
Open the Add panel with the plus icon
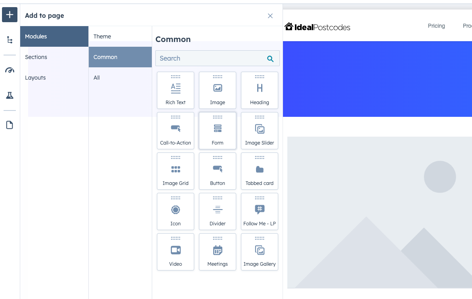click(x=9, y=14)
